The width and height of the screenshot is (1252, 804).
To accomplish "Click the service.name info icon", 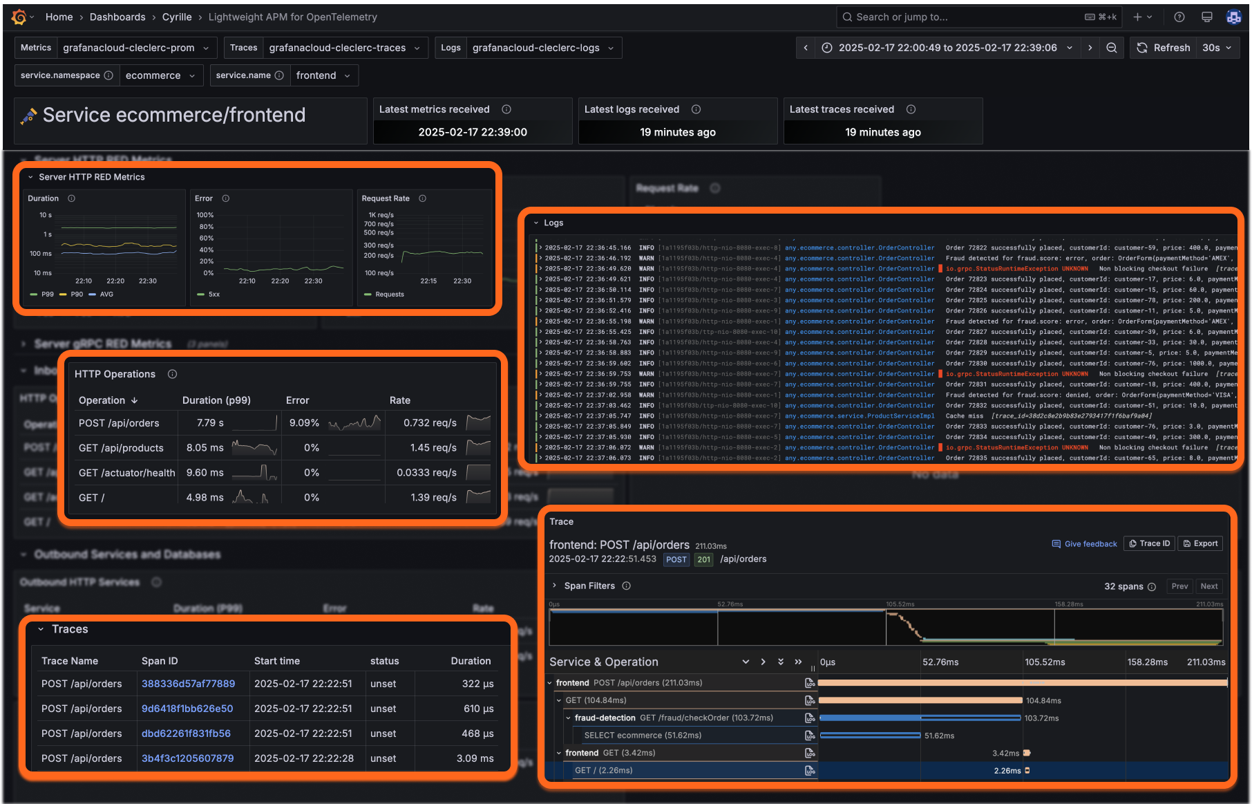I will 279,75.
